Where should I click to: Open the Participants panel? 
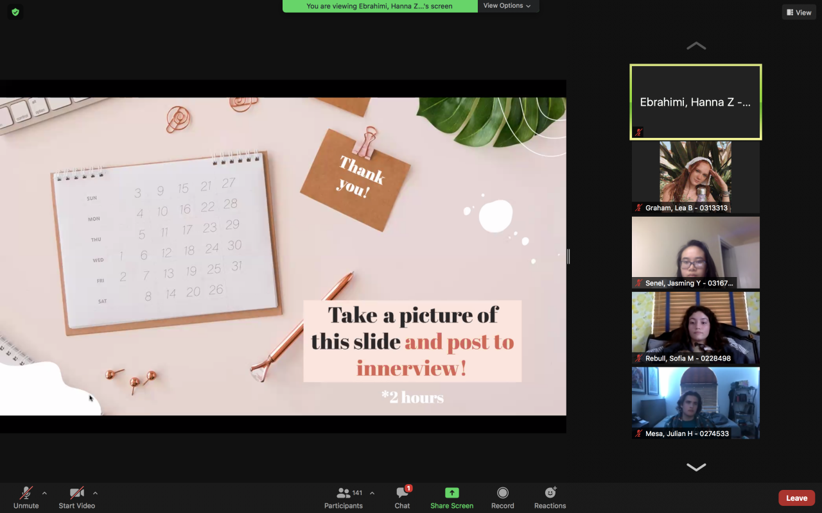(344, 497)
